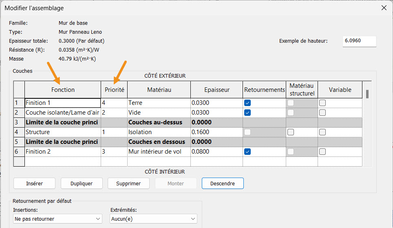Image resolution: width=393 pixels, height=228 pixels.
Task: Open the Insertions dropdown
Action: click(57, 219)
